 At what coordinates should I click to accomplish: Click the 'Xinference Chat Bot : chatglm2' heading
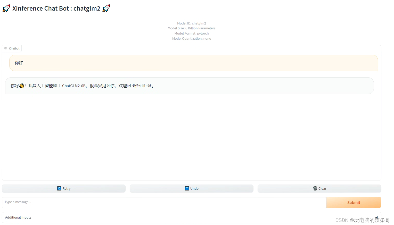[x=56, y=8]
